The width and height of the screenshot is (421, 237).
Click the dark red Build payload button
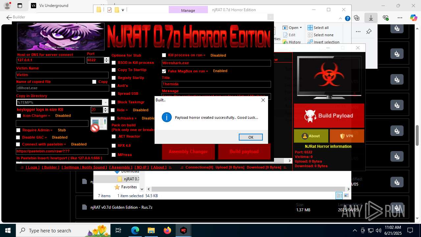244,152
